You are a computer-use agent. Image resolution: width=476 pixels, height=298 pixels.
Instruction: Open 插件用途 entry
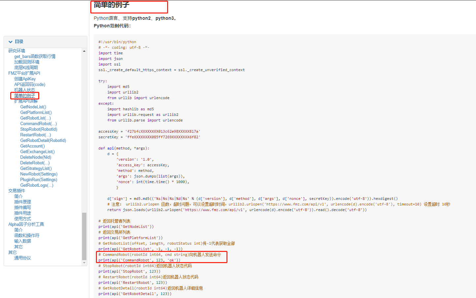pos(23,213)
